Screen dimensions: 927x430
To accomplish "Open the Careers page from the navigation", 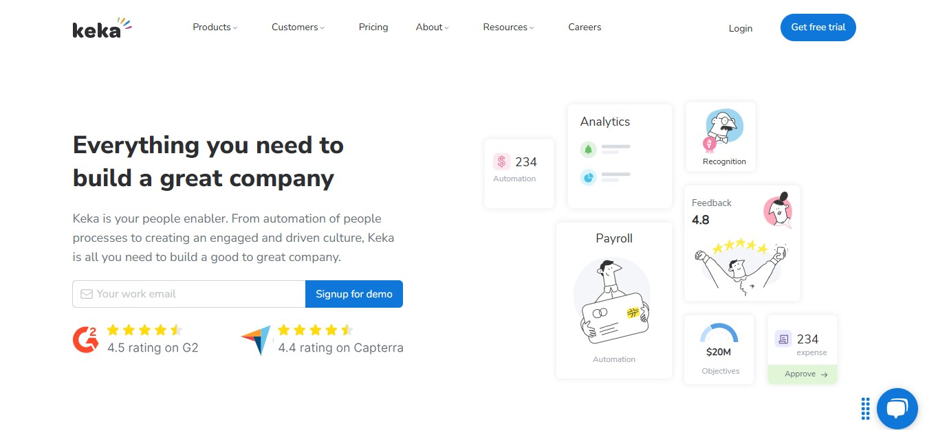I will pyautogui.click(x=584, y=27).
